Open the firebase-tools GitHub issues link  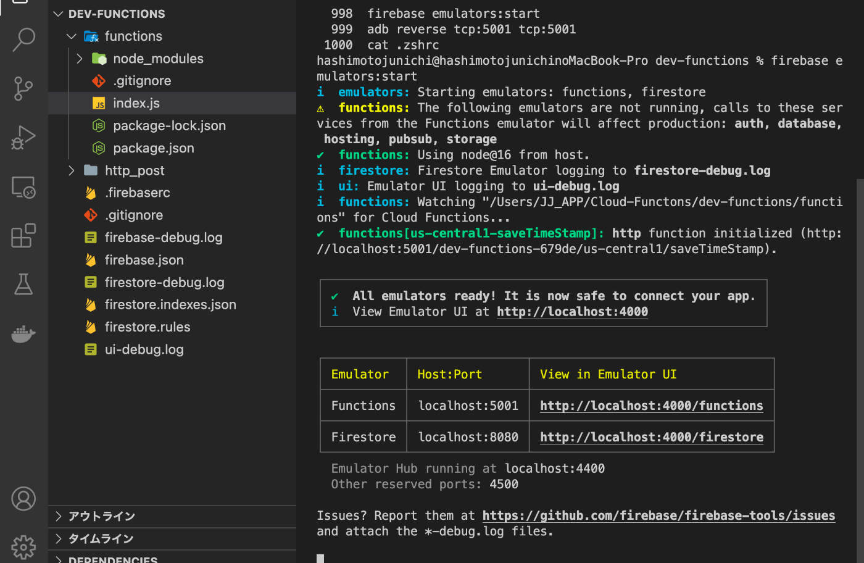658,515
